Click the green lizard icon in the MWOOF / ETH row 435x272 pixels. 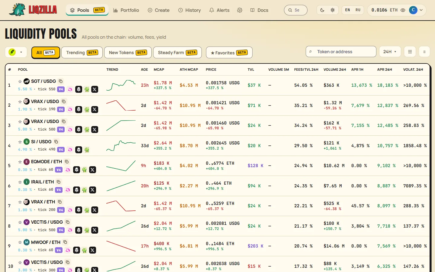pyautogui.click(x=85, y=250)
